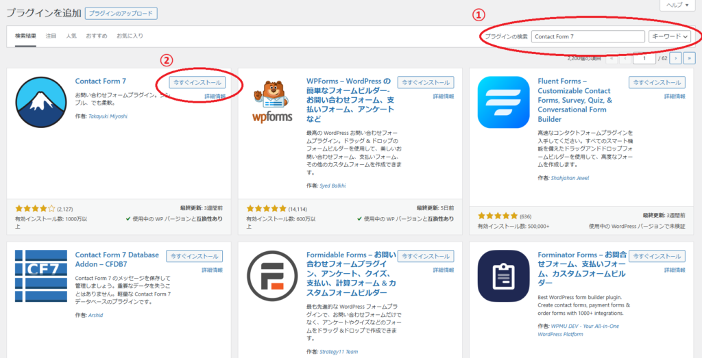Jump to last results page arrow
702x358 pixels.
pyautogui.click(x=690, y=58)
